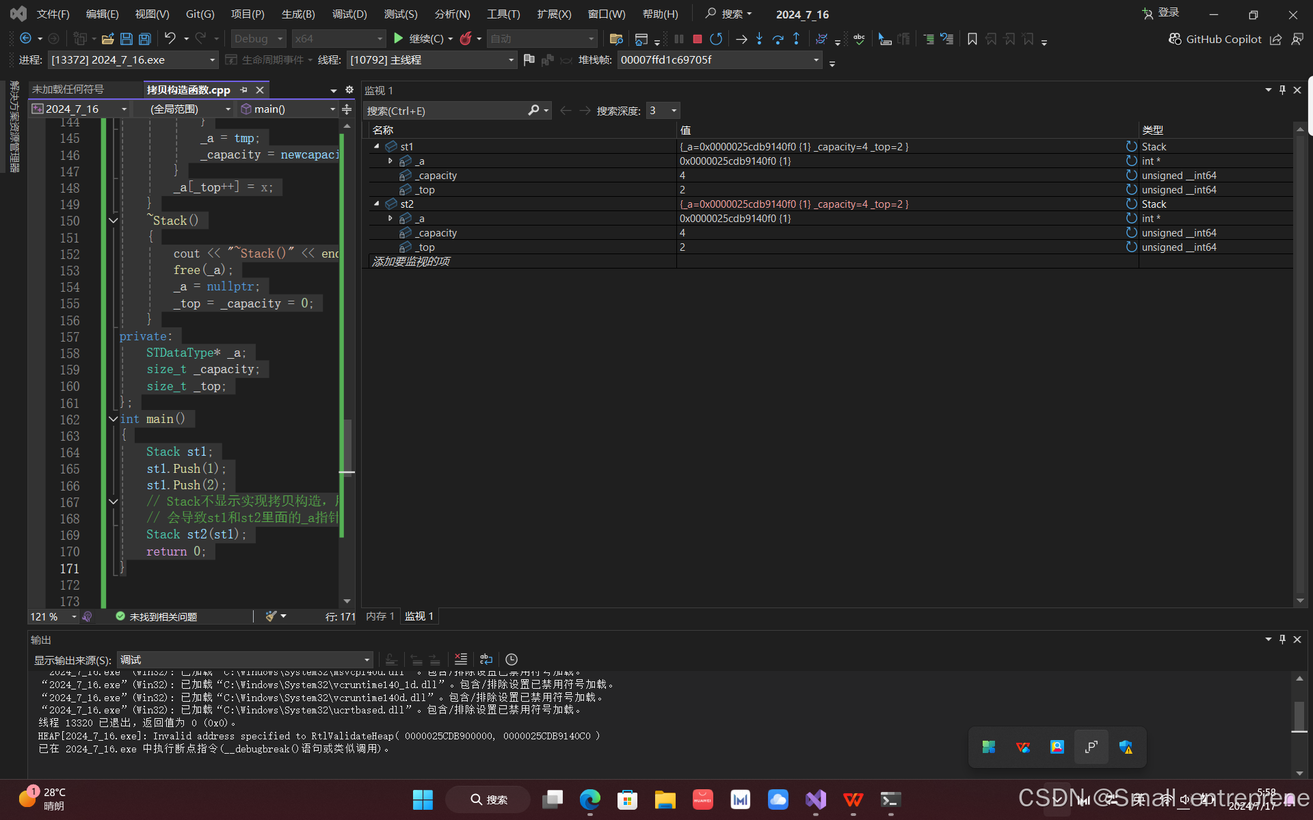Open GitHub Copilot panel
This screenshot has height=820, width=1313.
tap(1215, 39)
